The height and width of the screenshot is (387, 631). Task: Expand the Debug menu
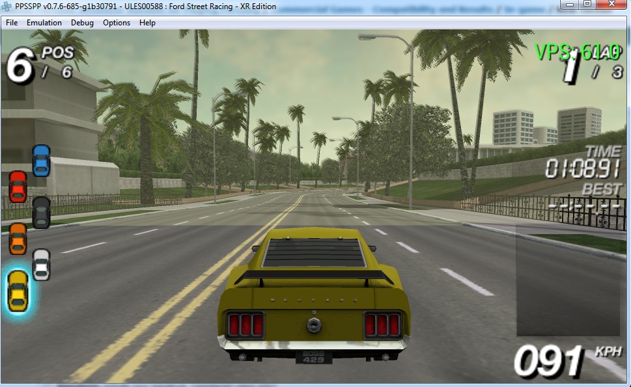[x=82, y=23]
